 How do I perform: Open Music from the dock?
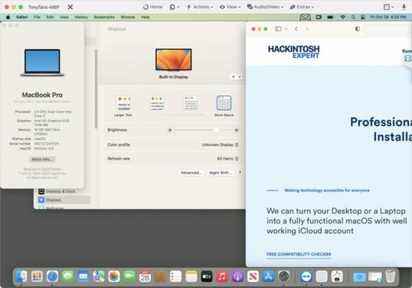pyautogui.click(x=222, y=276)
